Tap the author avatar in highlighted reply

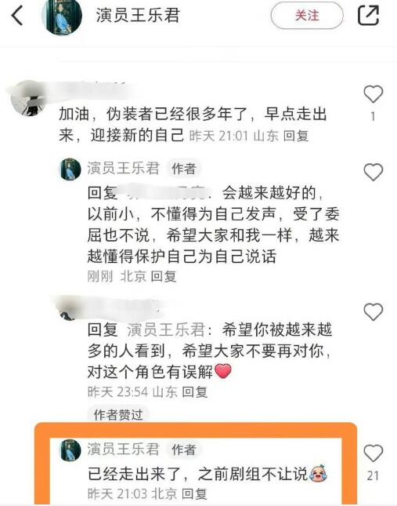click(x=70, y=450)
